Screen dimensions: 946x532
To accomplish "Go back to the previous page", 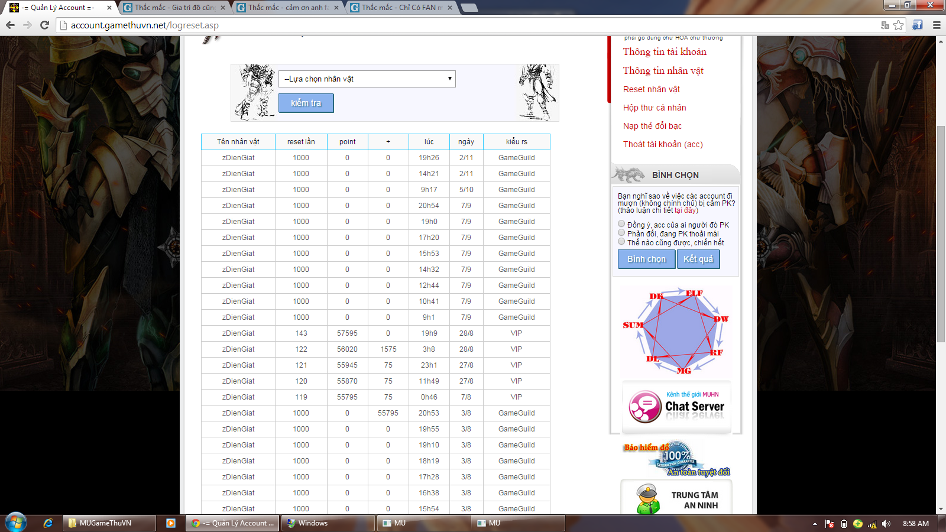I will coord(10,25).
